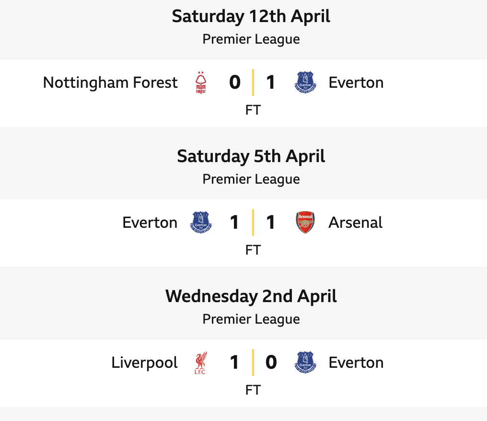Click the FT status of the Liverpool match

point(253,390)
